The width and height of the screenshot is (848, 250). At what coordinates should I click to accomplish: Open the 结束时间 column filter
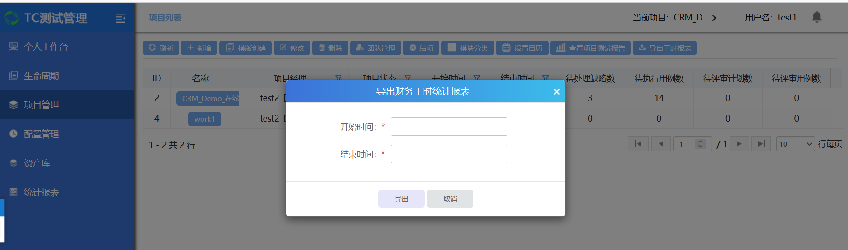[545, 77]
